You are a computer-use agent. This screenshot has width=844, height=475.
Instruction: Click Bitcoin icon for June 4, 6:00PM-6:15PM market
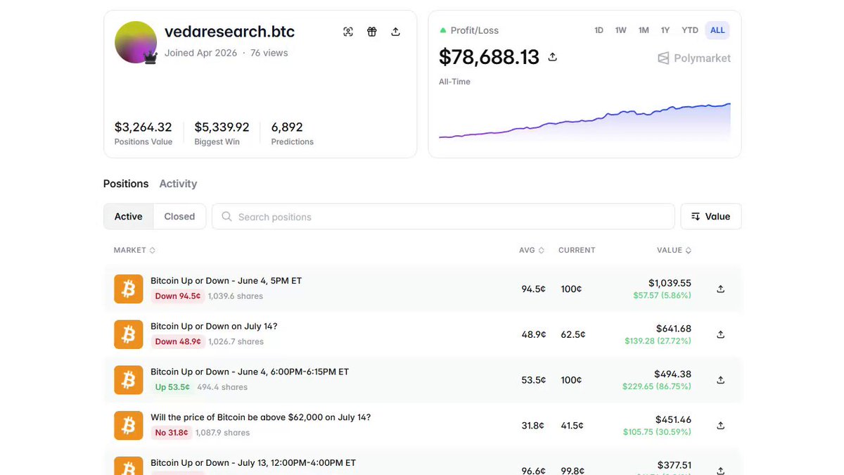(x=128, y=380)
